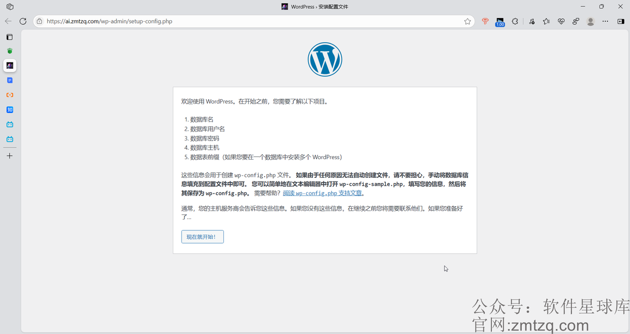Click the paragraph starting with 通常，您的主机服务商
Image resolution: width=630 pixels, height=334 pixels.
(322, 213)
